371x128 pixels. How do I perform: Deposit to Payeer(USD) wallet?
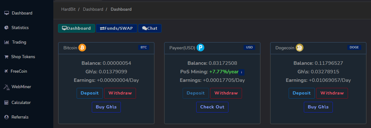[x=196, y=93]
